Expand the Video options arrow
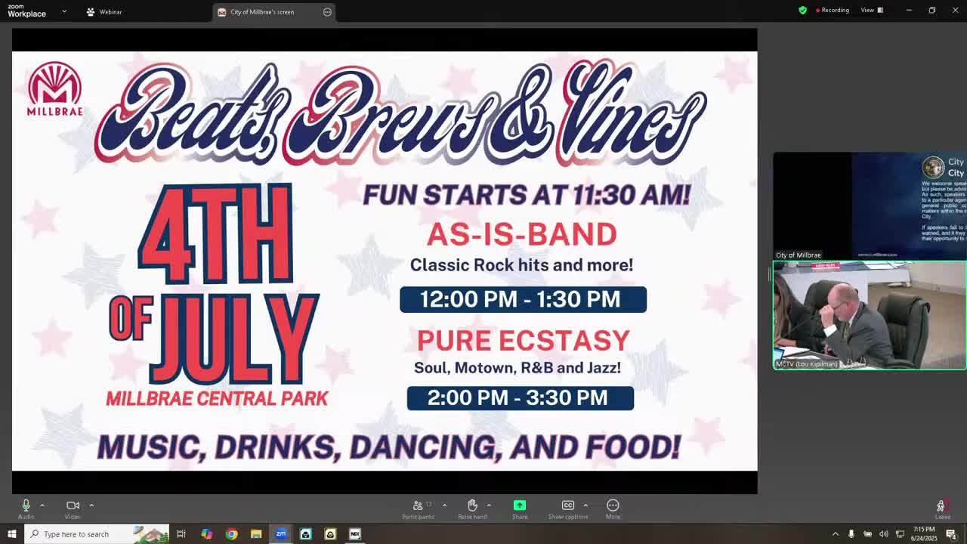This screenshot has height=544, width=967. tap(91, 505)
